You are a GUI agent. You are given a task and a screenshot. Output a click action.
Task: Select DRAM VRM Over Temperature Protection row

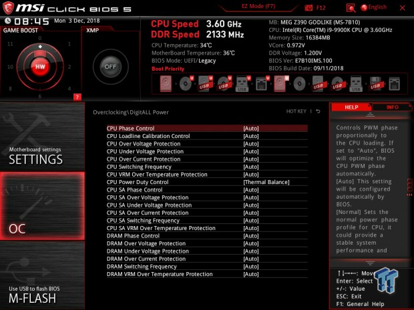(207, 274)
